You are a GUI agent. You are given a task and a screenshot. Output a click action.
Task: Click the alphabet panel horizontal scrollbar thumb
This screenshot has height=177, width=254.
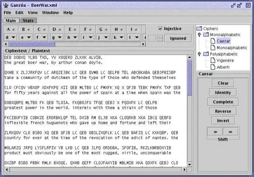click(x=32, y=44)
